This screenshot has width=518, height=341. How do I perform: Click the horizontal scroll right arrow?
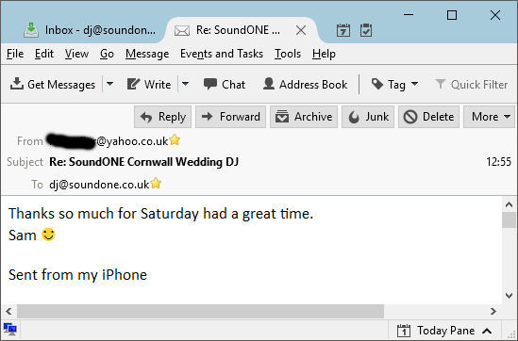point(493,311)
